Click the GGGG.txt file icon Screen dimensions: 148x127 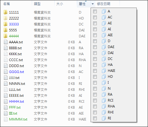pyautogui.click(x=6, y=72)
